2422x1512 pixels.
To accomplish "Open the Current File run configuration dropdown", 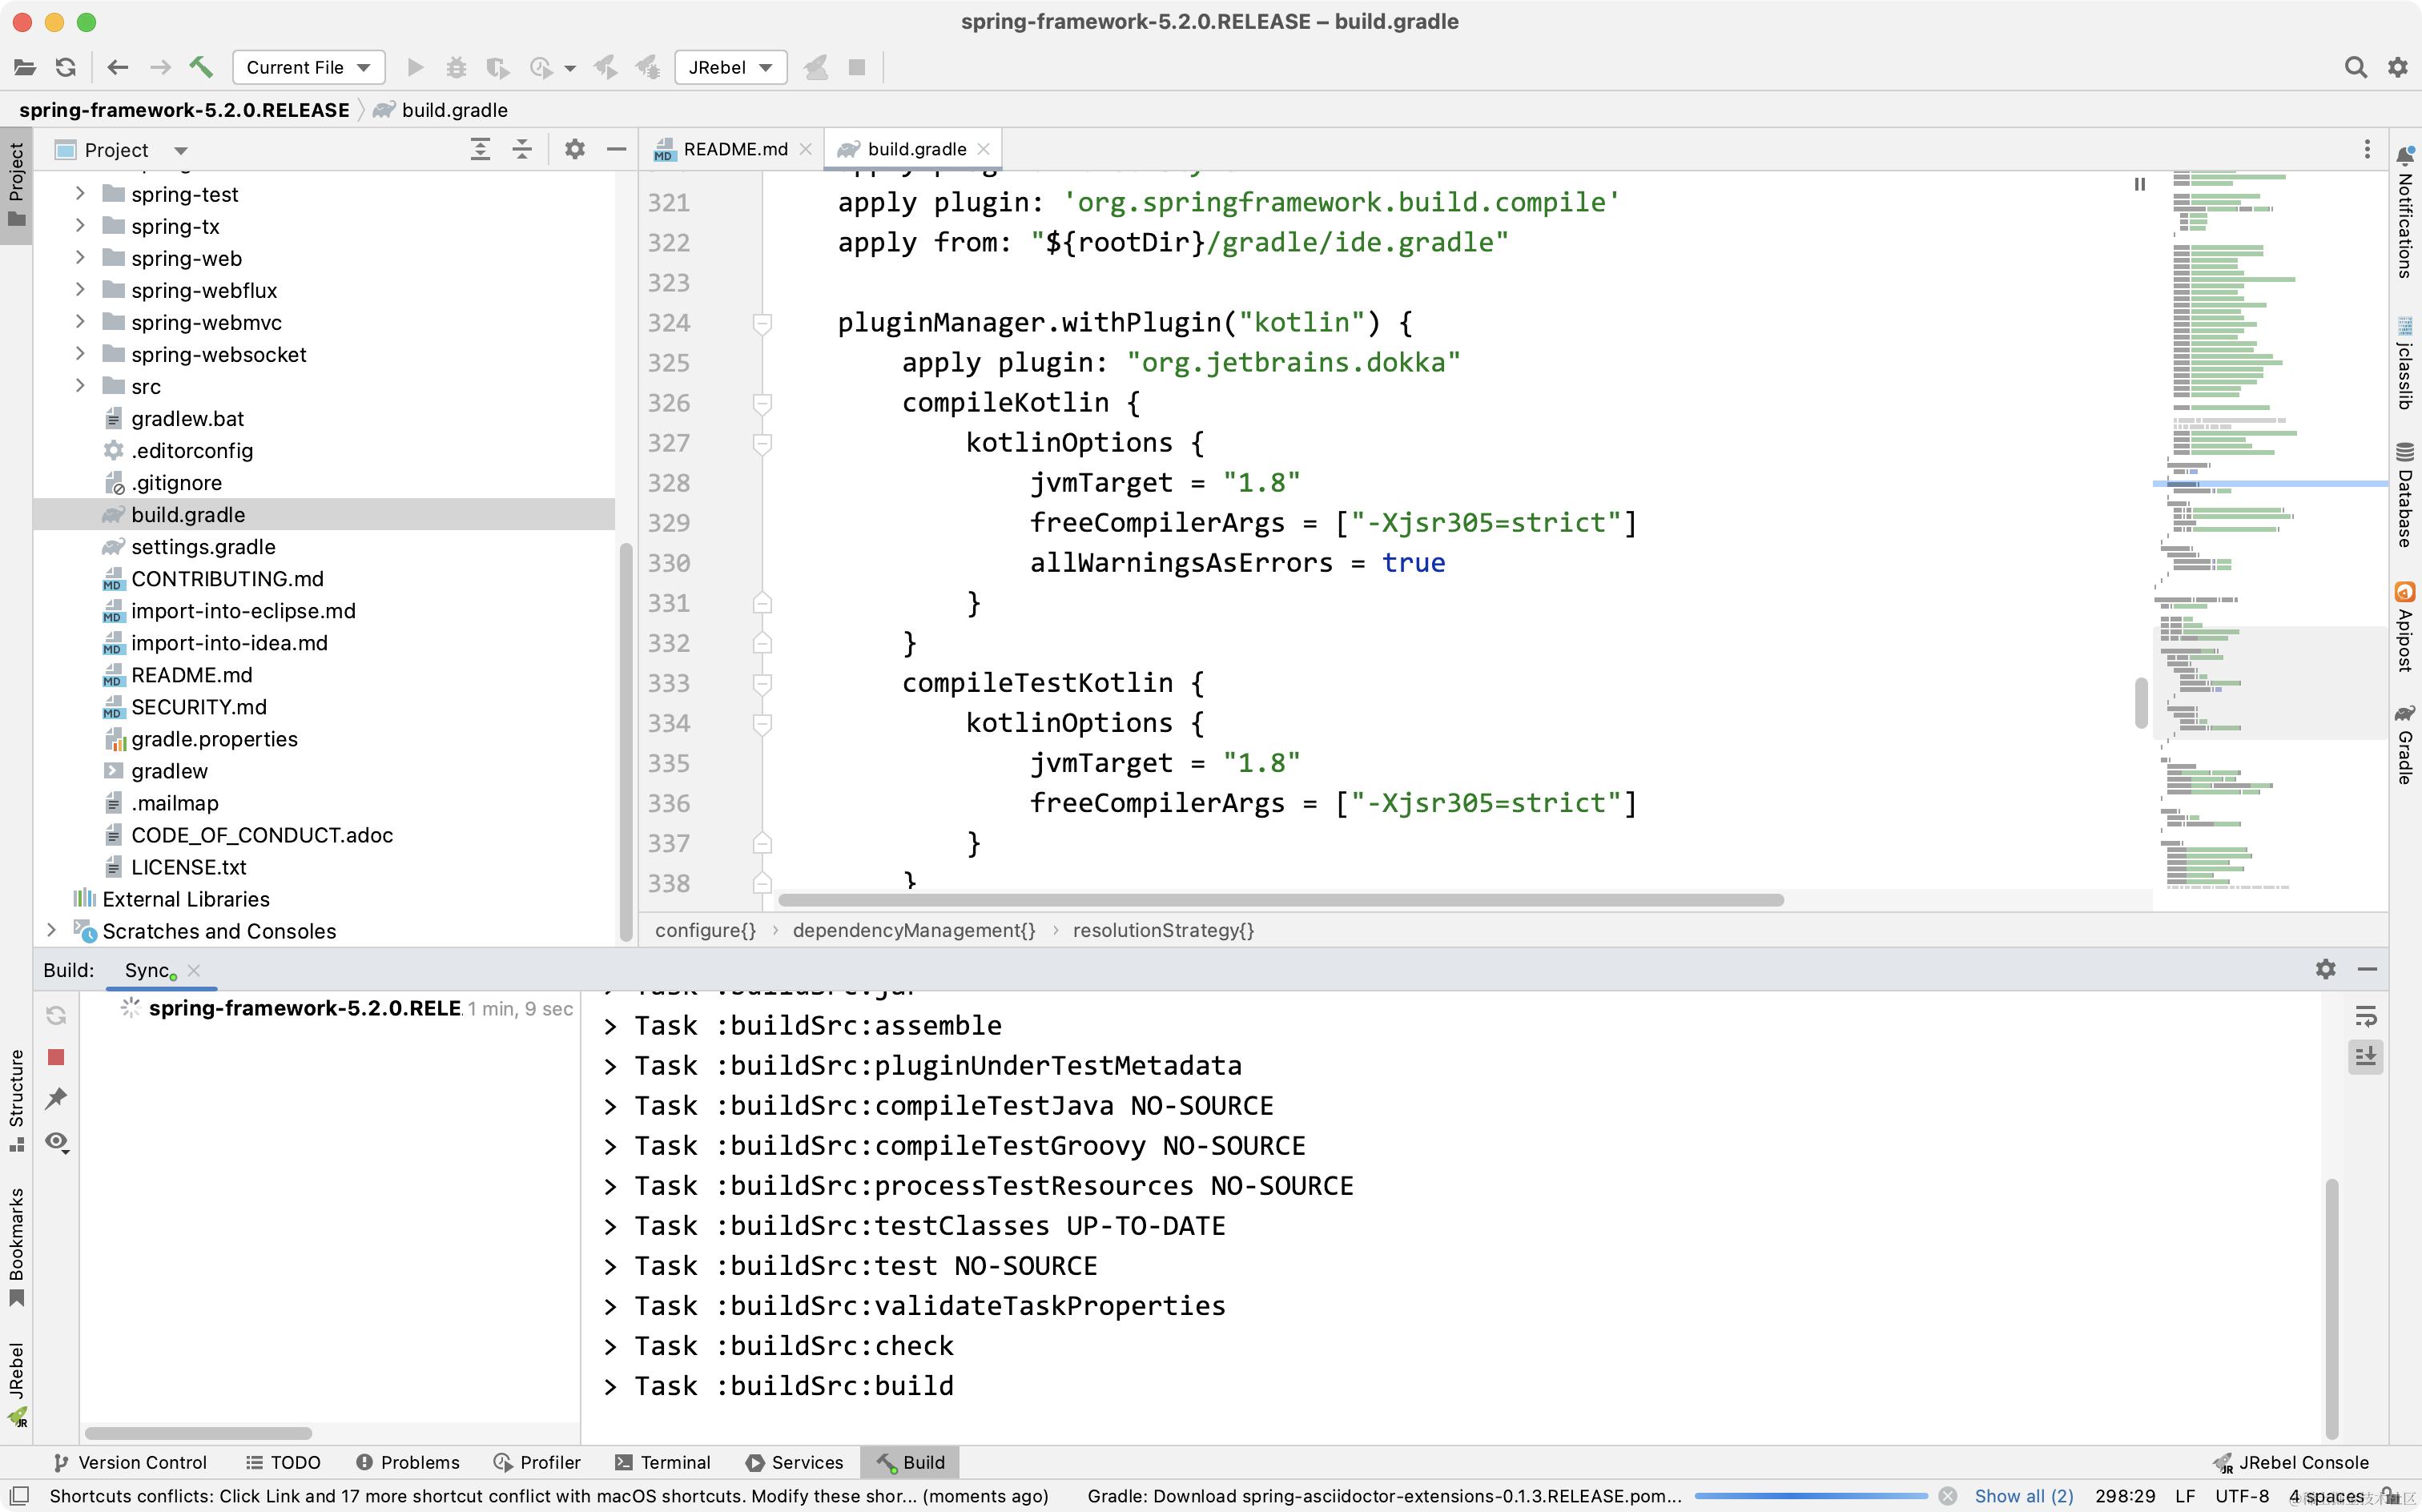I will pos(308,67).
